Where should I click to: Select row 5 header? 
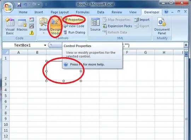pos(6,95)
